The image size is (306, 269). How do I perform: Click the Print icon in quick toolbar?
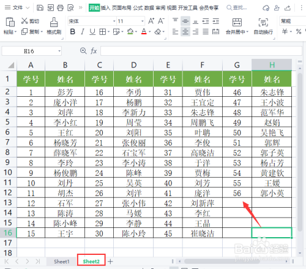tap(60, 8)
